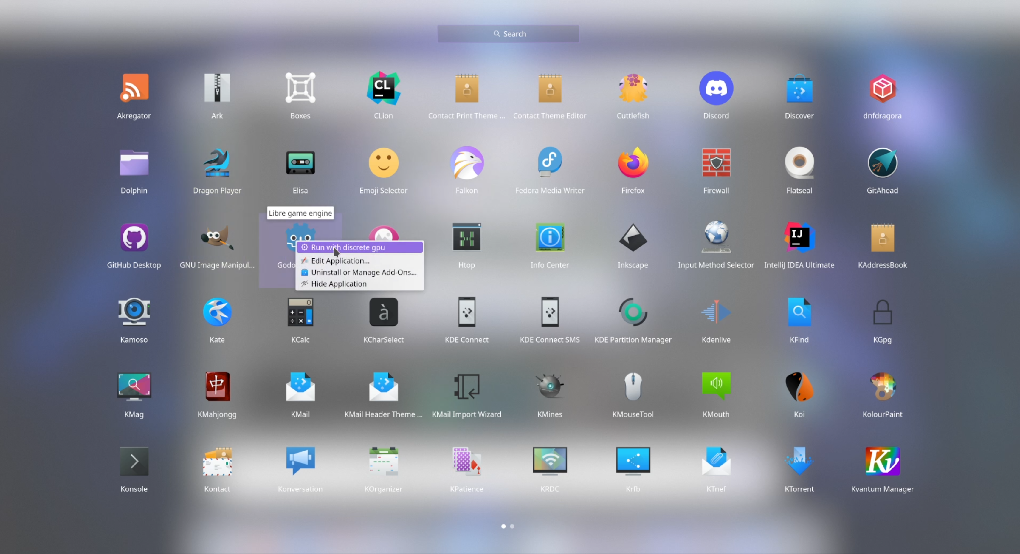This screenshot has height=554, width=1020.
Task: Launch Falkon browser
Action: click(x=466, y=163)
